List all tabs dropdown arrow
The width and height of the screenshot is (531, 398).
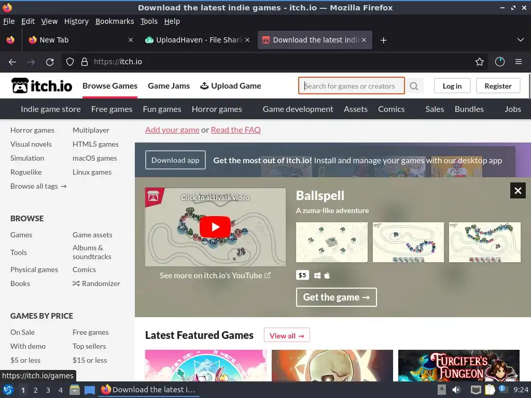pyautogui.click(x=521, y=40)
